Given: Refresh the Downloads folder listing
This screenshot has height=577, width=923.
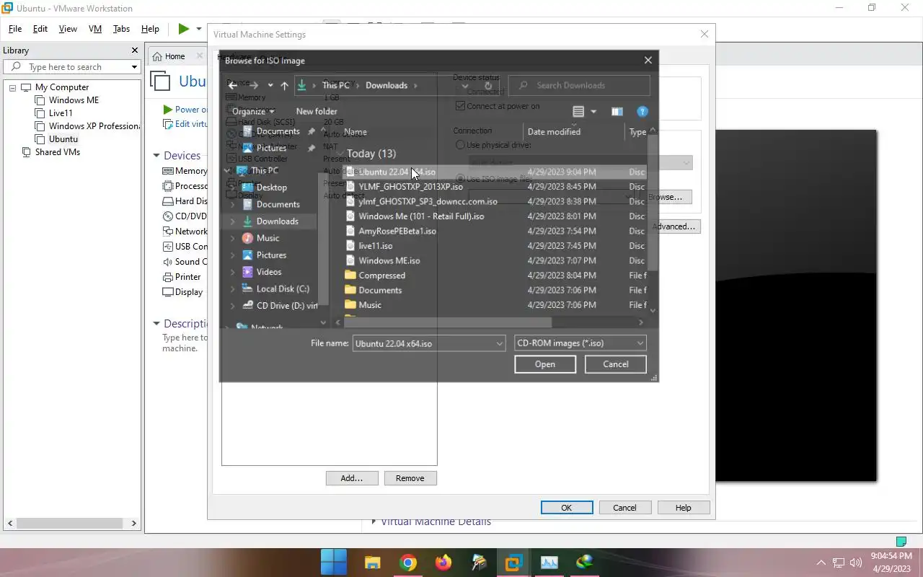Looking at the screenshot, I should click(x=488, y=85).
